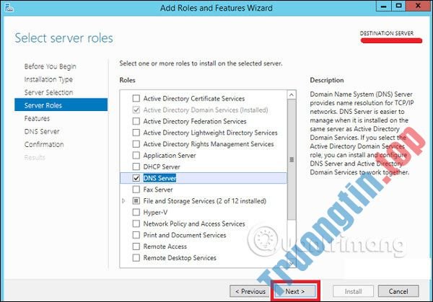Check Network Policy and Access Services

[136, 223]
